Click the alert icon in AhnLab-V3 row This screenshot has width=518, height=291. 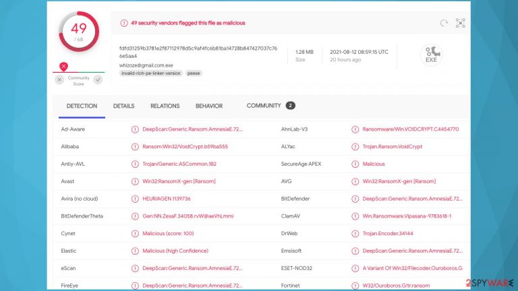pos(355,129)
